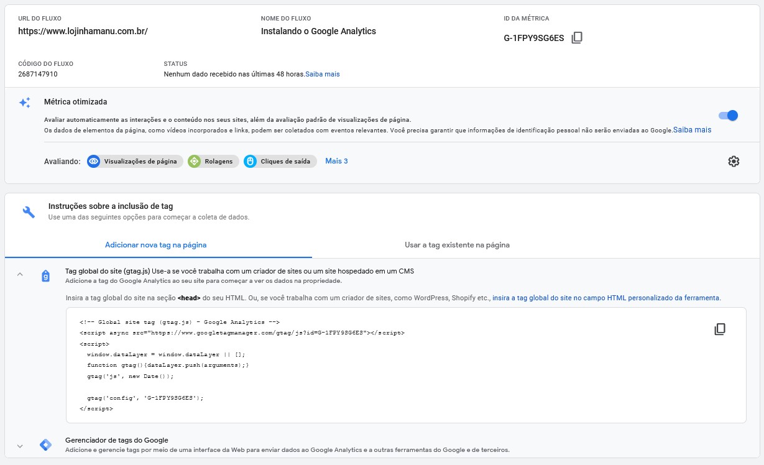Click the Google Tag Manager diamond icon
Viewport: 764px width, 465px height.
pyautogui.click(x=45, y=445)
